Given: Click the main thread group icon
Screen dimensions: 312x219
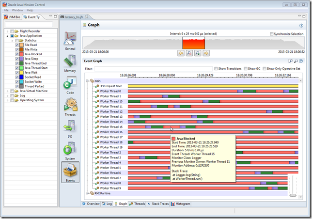Looking at the screenshot, I should pos(92,81).
